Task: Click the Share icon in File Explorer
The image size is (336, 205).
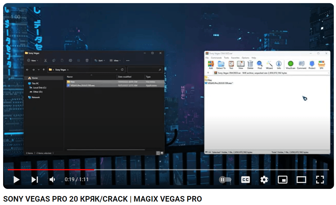Action: 78,61
